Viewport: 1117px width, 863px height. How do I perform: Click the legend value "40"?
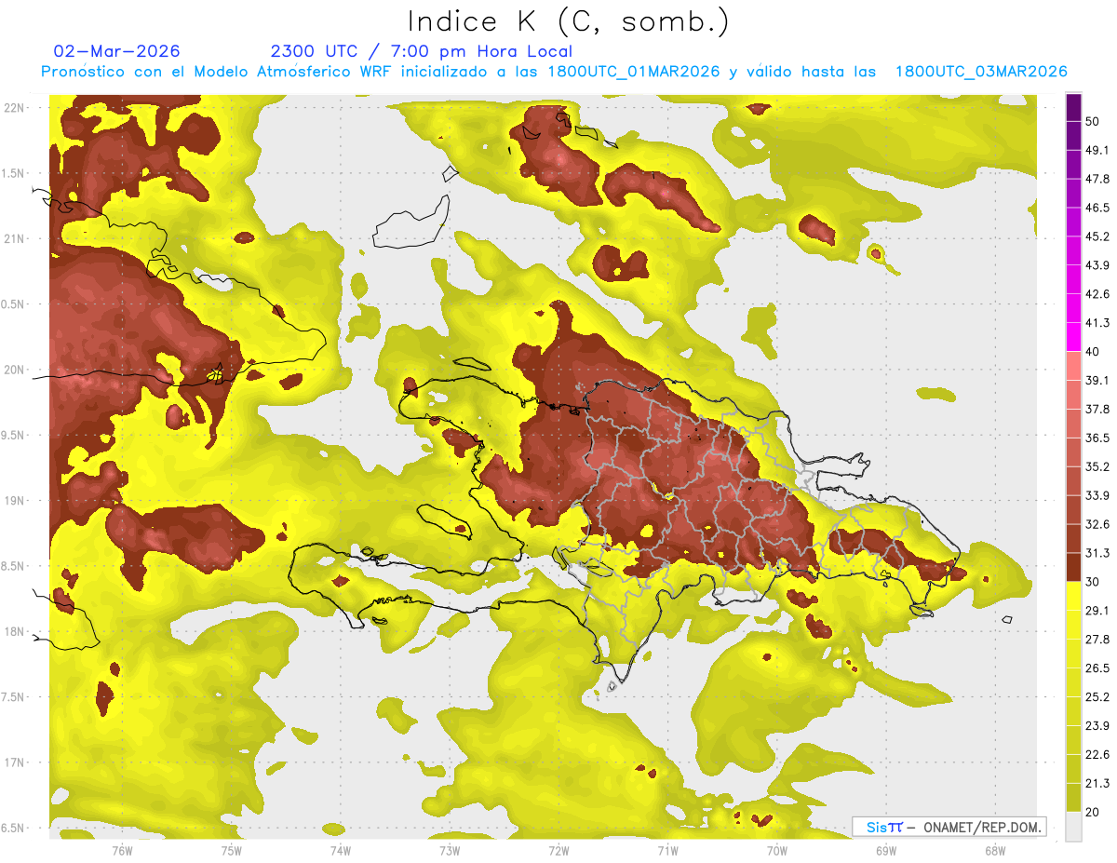1094,352
